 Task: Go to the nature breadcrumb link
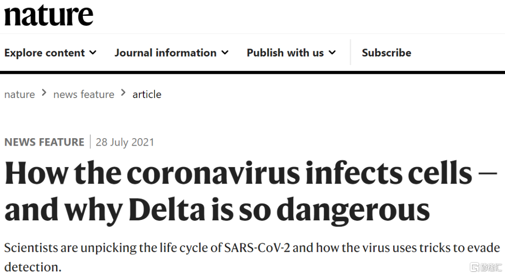coord(20,94)
